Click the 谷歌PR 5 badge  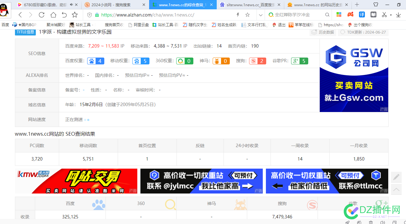pos(300,61)
